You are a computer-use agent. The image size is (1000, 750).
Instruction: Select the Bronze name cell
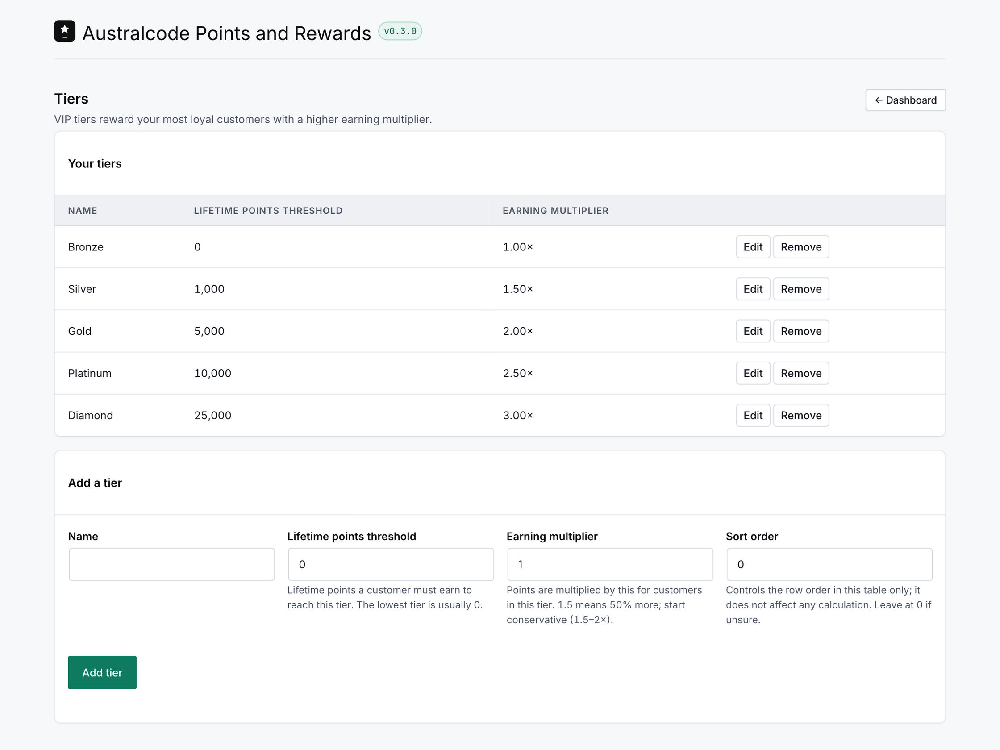click(86, 247)
